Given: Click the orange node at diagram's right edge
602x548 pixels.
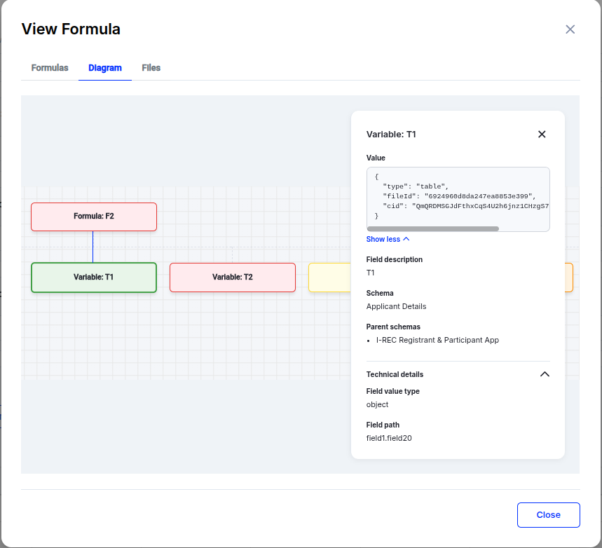Looking at the screenshot, I should [x=569, y=278].
